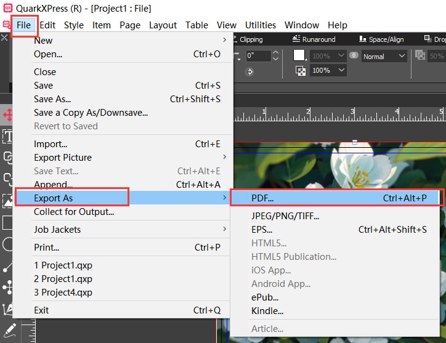Switch to the Clipping tab
Viewport: 446px width, 343px height.
point(248,39)
